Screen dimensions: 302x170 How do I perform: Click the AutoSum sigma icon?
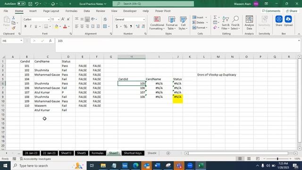[x=215, y=17]
